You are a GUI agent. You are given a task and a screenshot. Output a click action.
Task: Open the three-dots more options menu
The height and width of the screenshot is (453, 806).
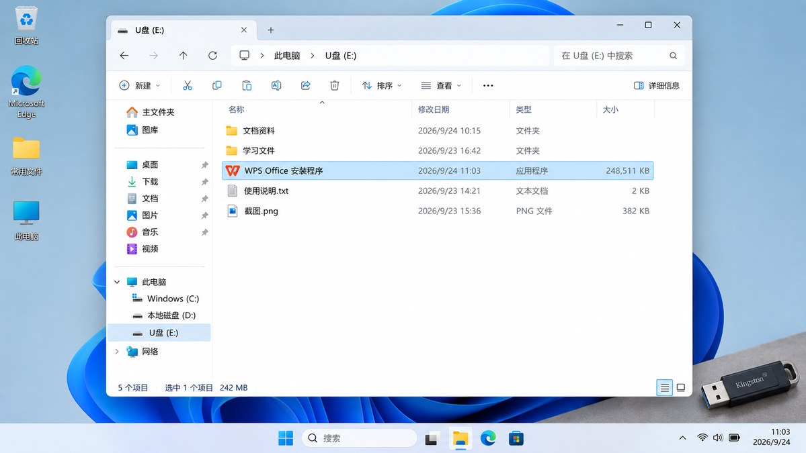click(x=488, y=86)
